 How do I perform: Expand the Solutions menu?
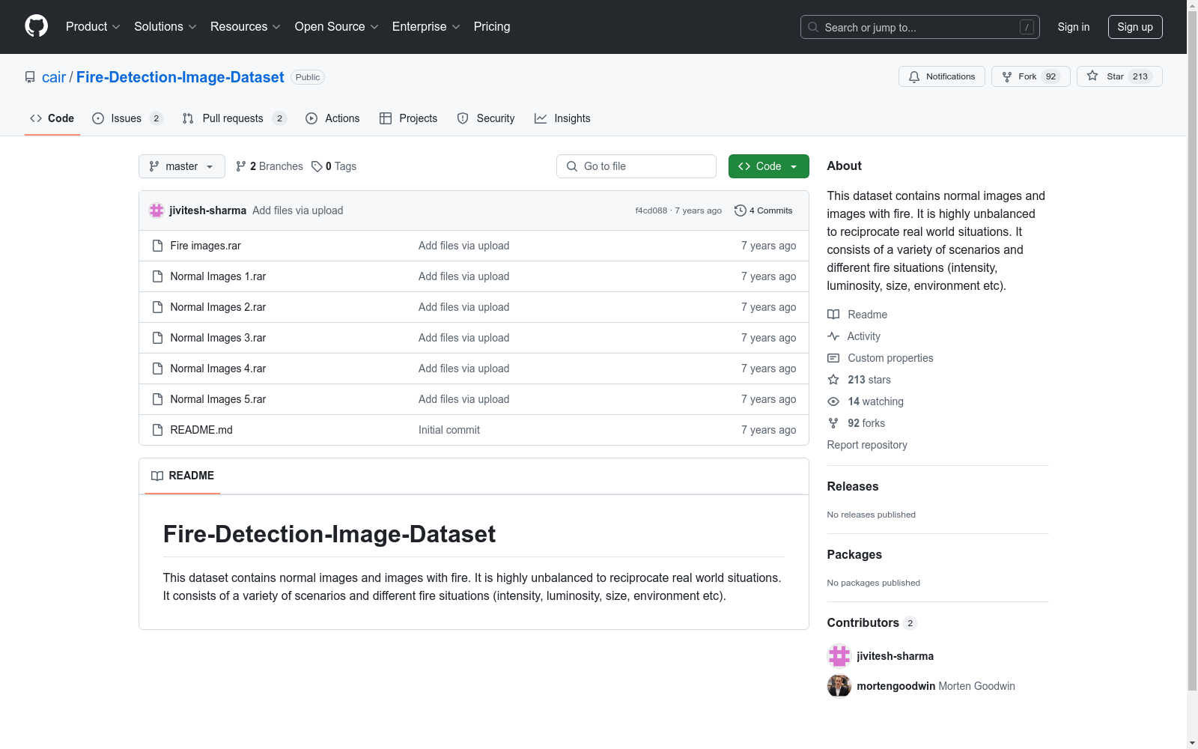tap(165, 27)
